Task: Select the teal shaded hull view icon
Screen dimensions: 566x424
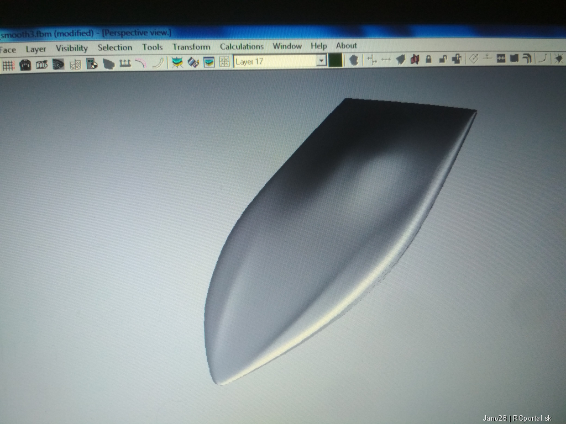Action: (x=177, y=62)
